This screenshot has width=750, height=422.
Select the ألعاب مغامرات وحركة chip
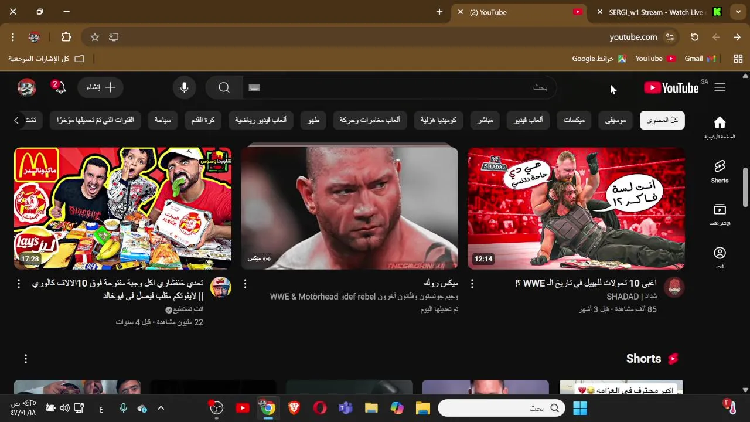[370, 120]
